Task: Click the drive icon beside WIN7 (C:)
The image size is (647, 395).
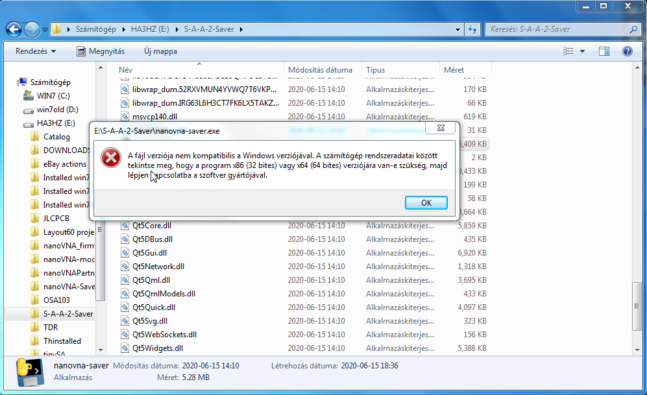Action: [x=28, y=95]
